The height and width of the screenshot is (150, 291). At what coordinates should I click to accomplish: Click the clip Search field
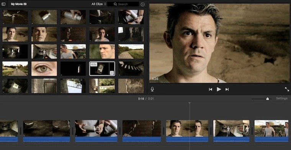click(123, 4)
